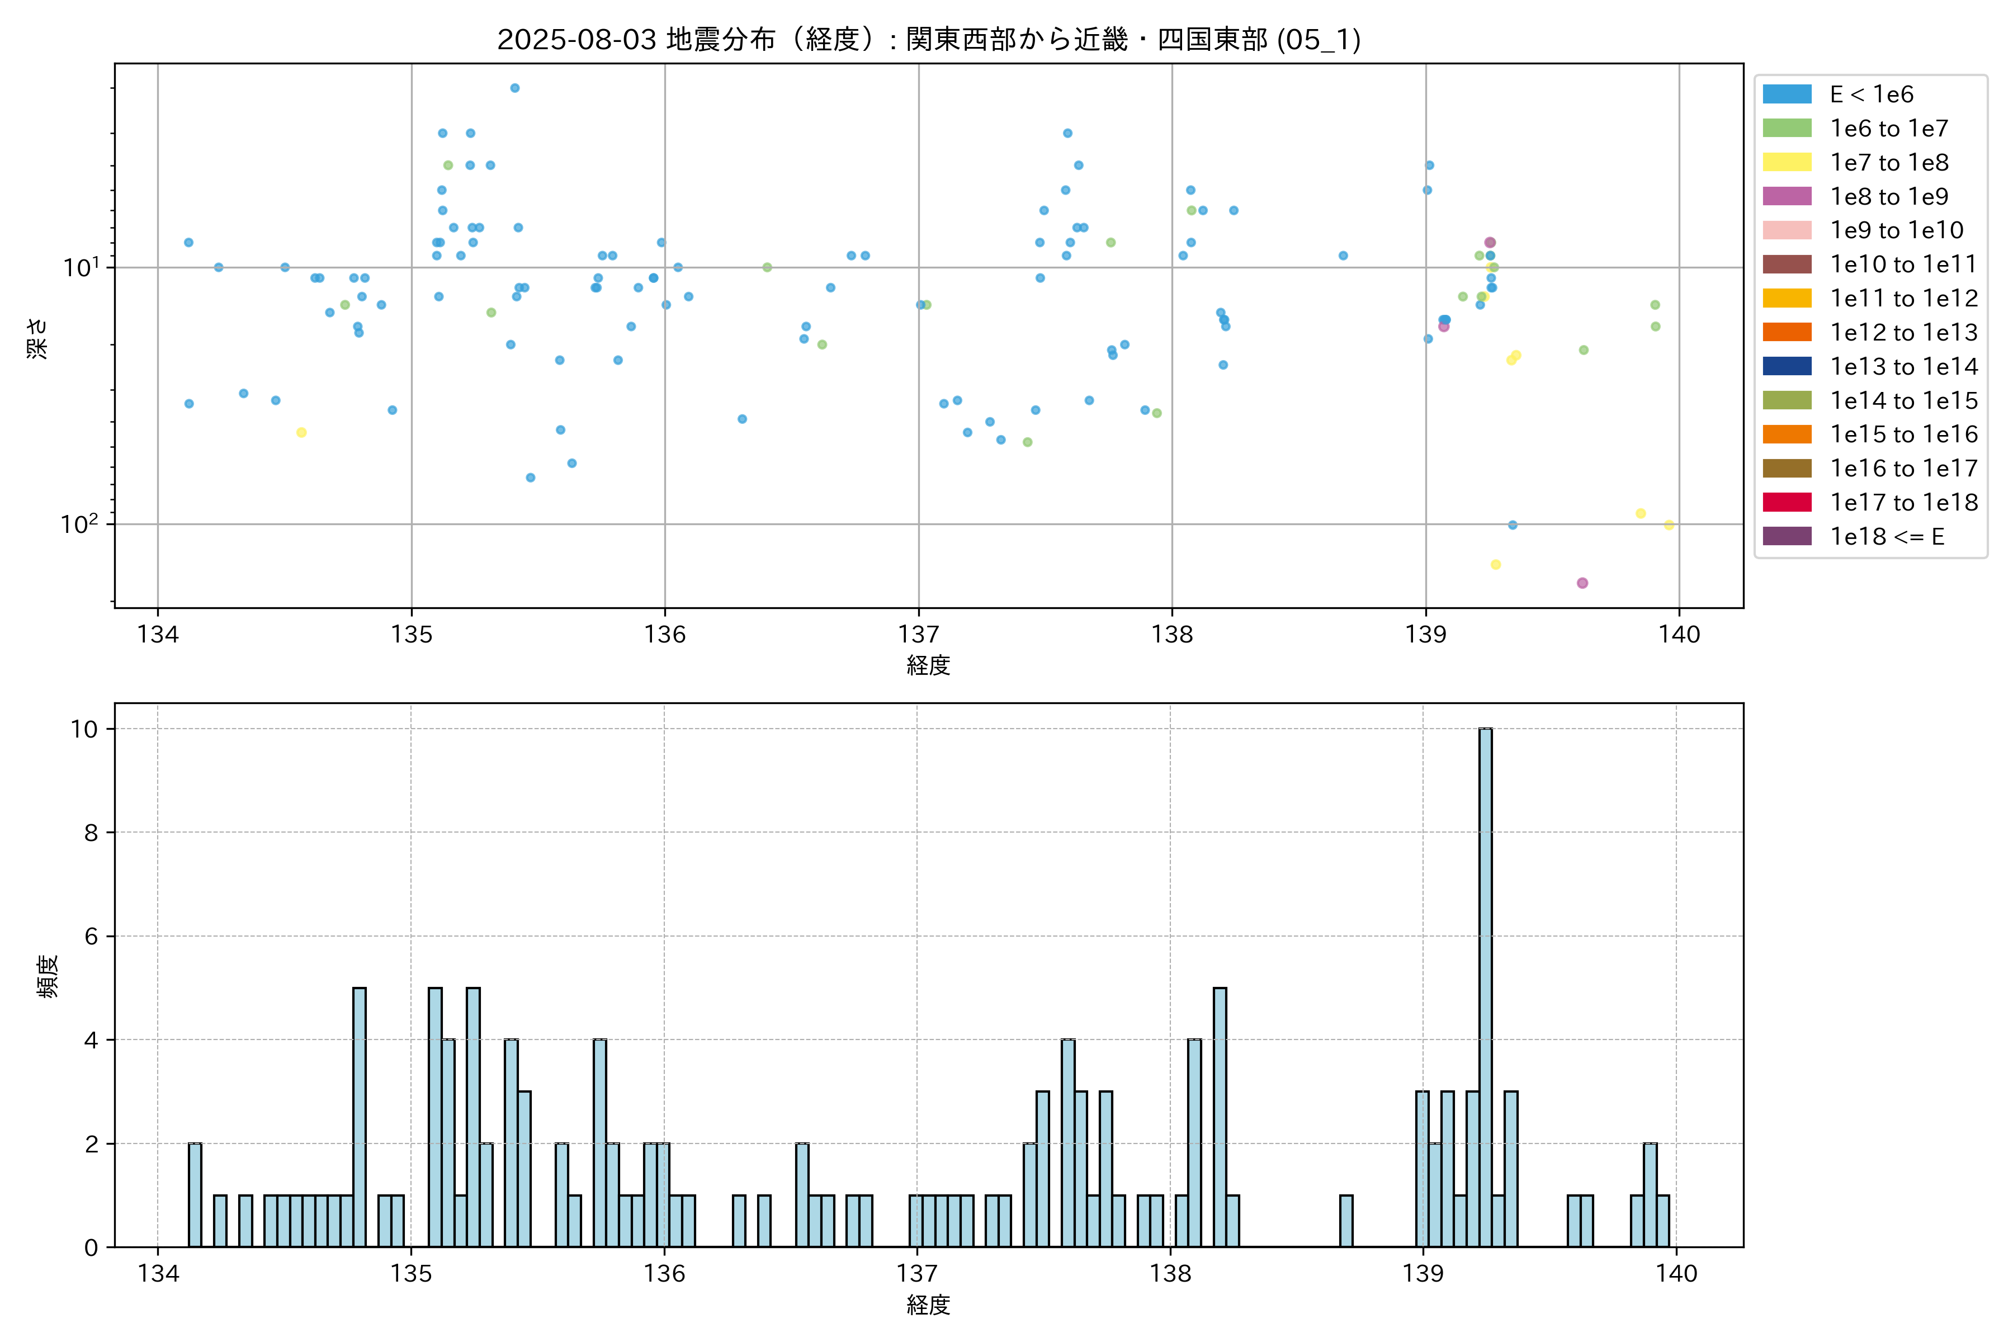This screenshot has width=2013, height=1342.
Task: Click the magenta 1e8 to 1e9 legend swatch
Action: (x=1786, y=196)
